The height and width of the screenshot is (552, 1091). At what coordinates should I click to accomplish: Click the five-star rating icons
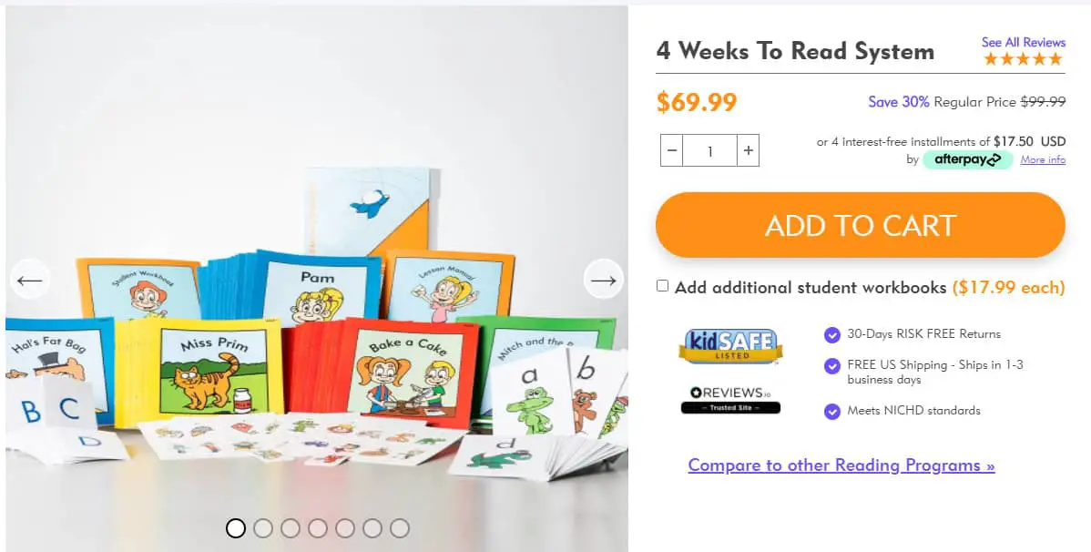tap(1023, 59)
